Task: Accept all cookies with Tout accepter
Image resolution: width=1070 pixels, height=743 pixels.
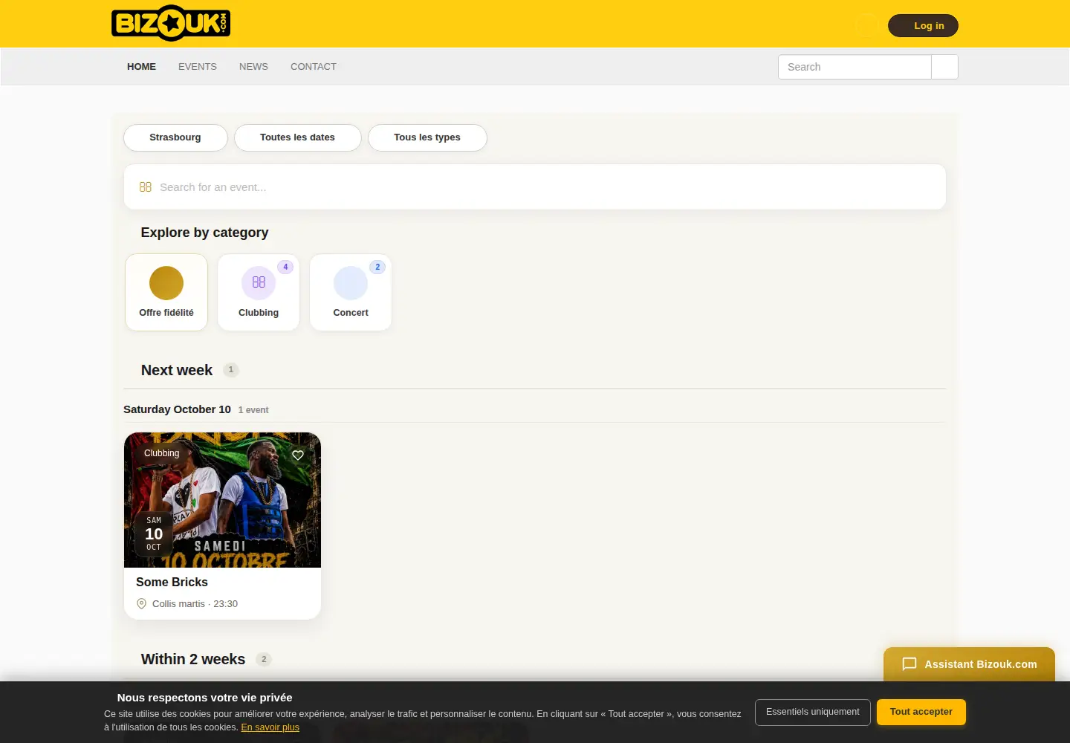Action: point(921,712)
